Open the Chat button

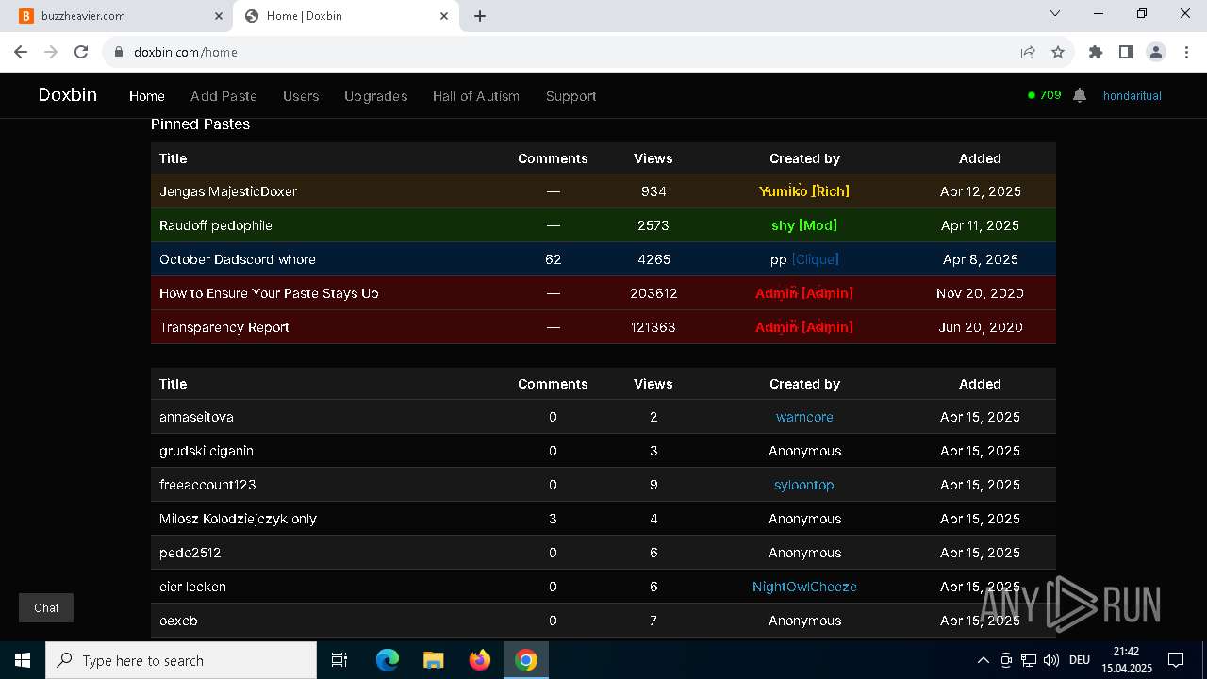46,608
